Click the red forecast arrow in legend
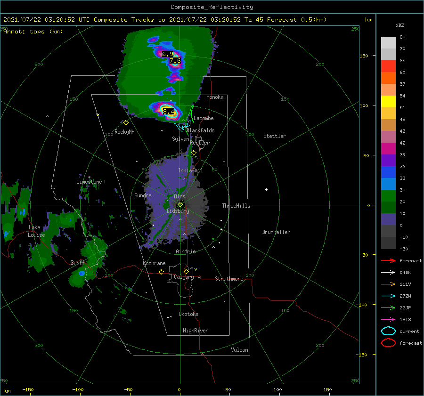This screenshot has width=424, height=396. (388, 260)
